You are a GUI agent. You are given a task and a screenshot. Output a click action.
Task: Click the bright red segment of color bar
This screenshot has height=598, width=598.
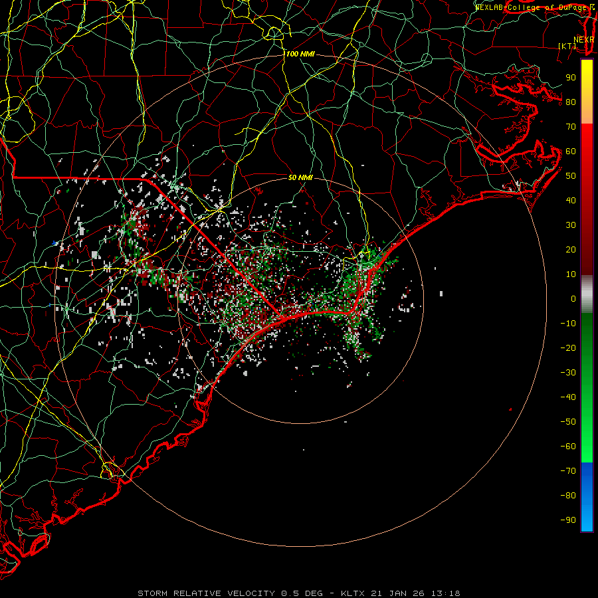point(587,141)
